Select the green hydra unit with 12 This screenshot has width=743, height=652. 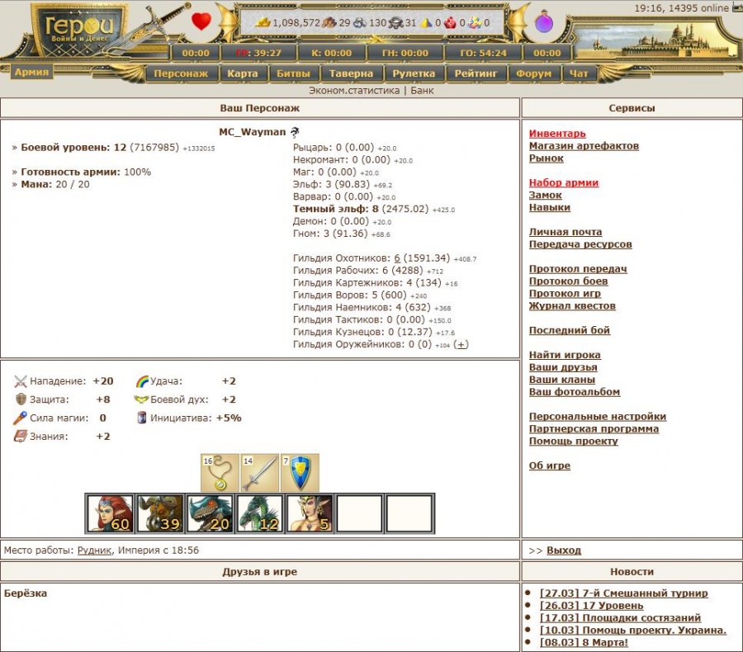tap(259, 513)
